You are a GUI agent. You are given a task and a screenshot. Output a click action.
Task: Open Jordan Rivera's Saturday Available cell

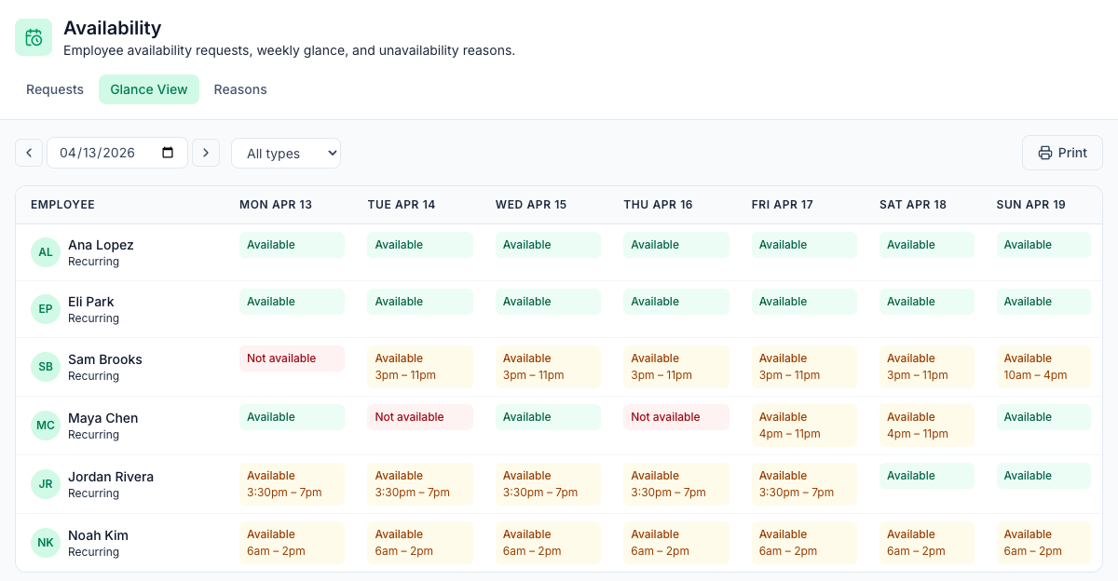(927, 476)
